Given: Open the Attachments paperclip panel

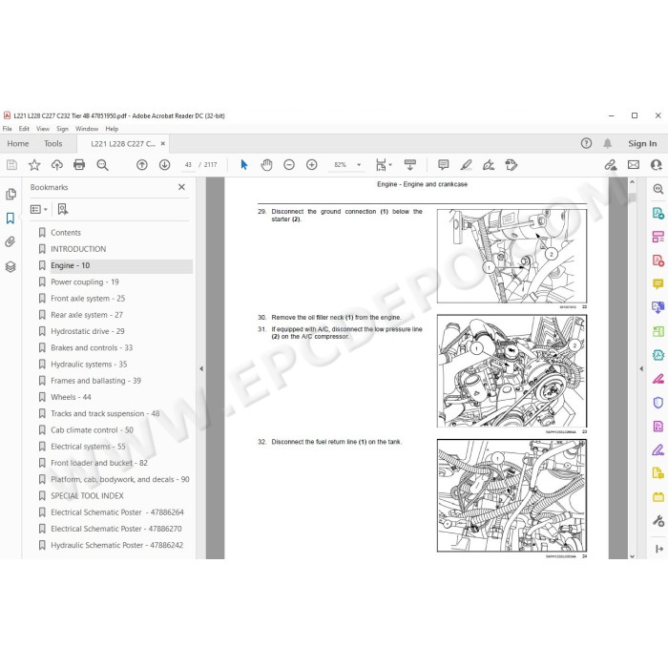Looking at the screenshot, I should coord(10,242).
